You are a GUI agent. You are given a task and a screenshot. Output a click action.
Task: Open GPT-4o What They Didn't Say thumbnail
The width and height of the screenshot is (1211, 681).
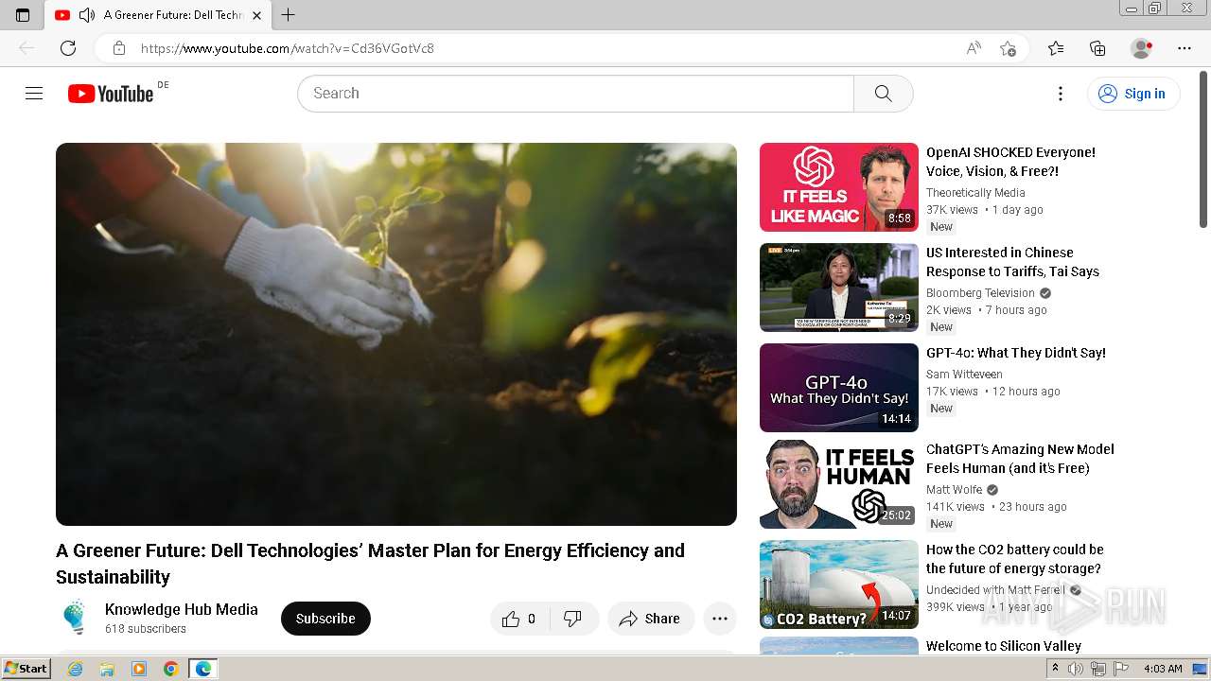pos(839,388)
